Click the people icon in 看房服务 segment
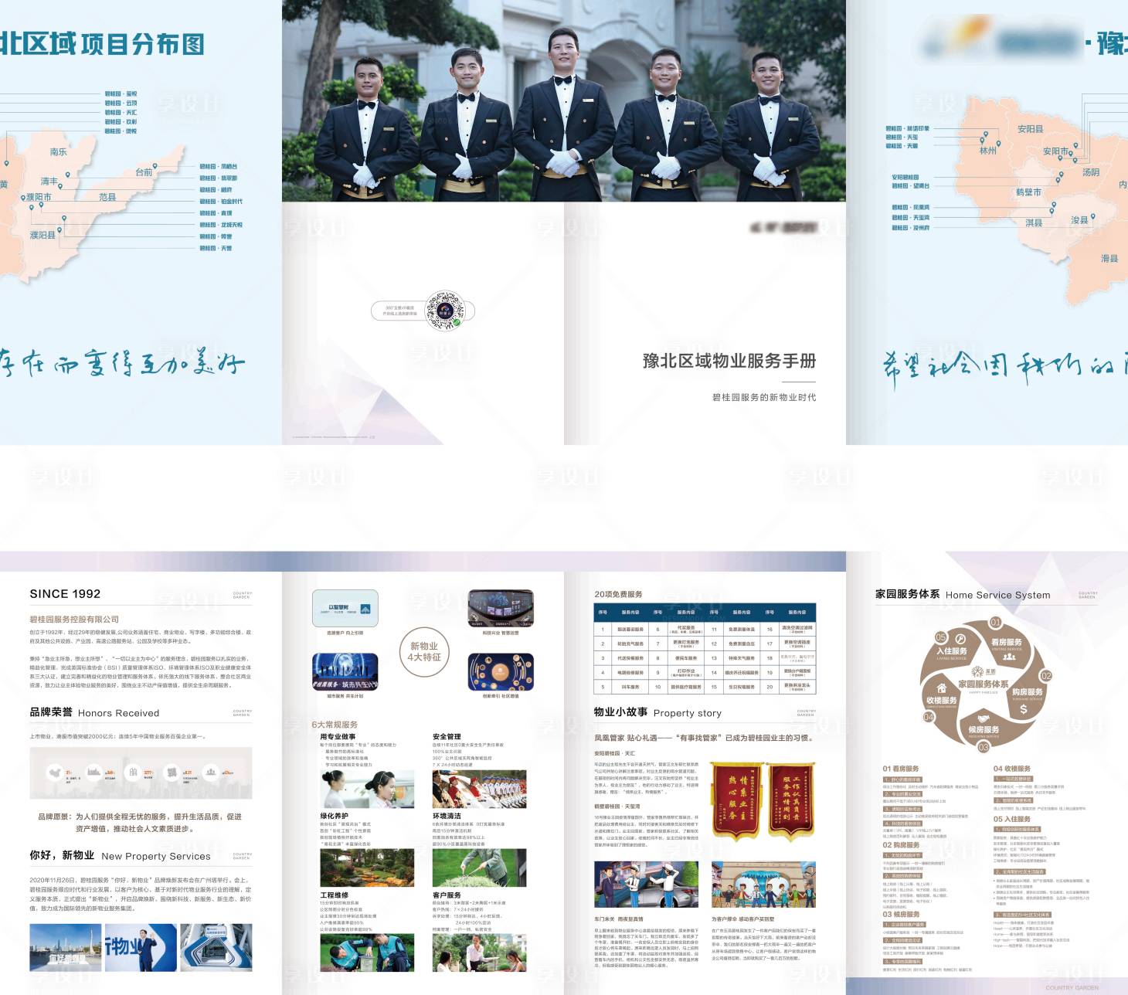The width and height of the screenshot is (1128, 995). click(x=1009, y=656)
